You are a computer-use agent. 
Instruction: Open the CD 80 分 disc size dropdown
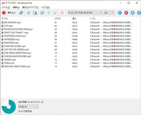(28, 107)
